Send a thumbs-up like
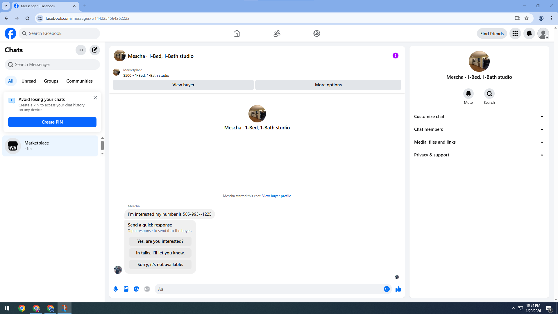558x314 pixels. 398,289
